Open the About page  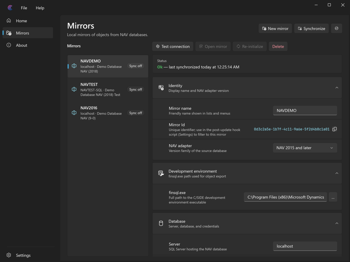28,45
